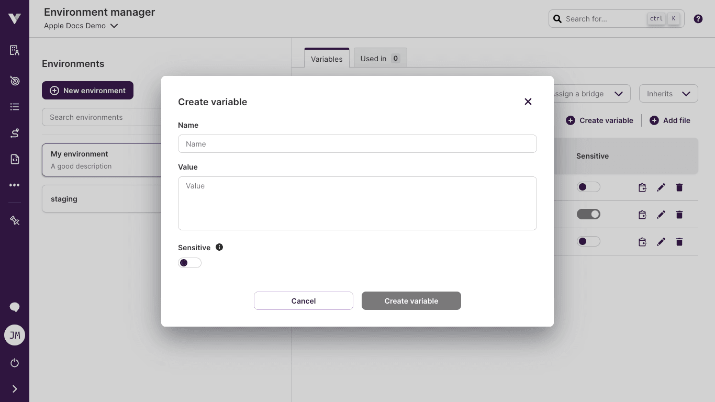Close the Create variable dialog
Image resolution: width=715 pixels, height=402 pixels.
528,102
